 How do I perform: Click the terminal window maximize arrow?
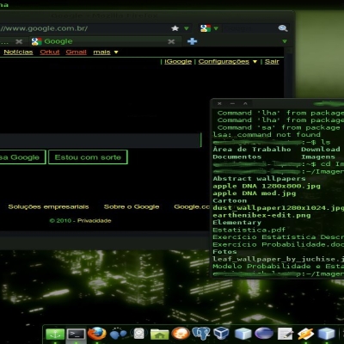(x=245, y=103)
